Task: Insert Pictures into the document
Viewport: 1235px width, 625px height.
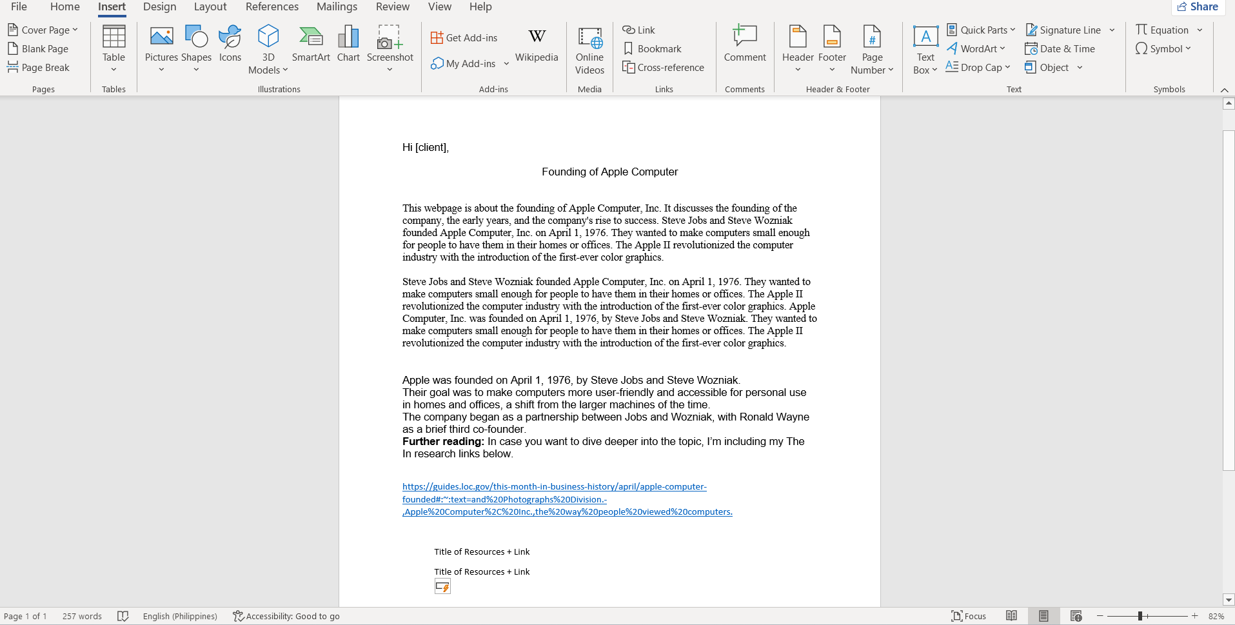Action: [161, 48]
